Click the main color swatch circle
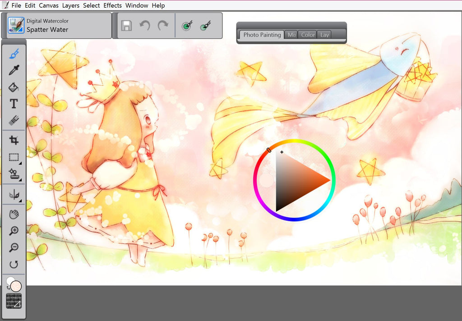The width and height of the screenshot is (462, 321). point(16,286)
